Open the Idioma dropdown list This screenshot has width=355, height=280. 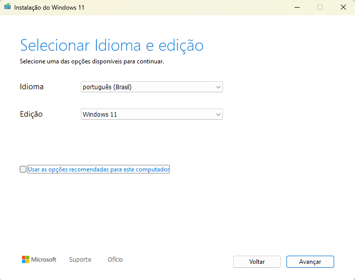click(x=152, y=87)
